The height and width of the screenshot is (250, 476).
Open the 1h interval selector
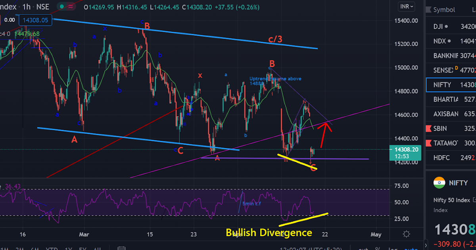point(25,7)
